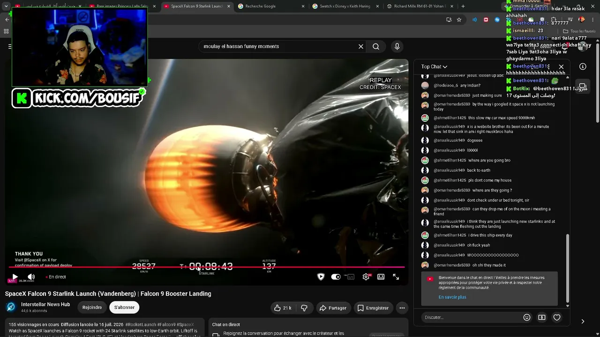Open the emoji picker in chat

pos(527,317)
